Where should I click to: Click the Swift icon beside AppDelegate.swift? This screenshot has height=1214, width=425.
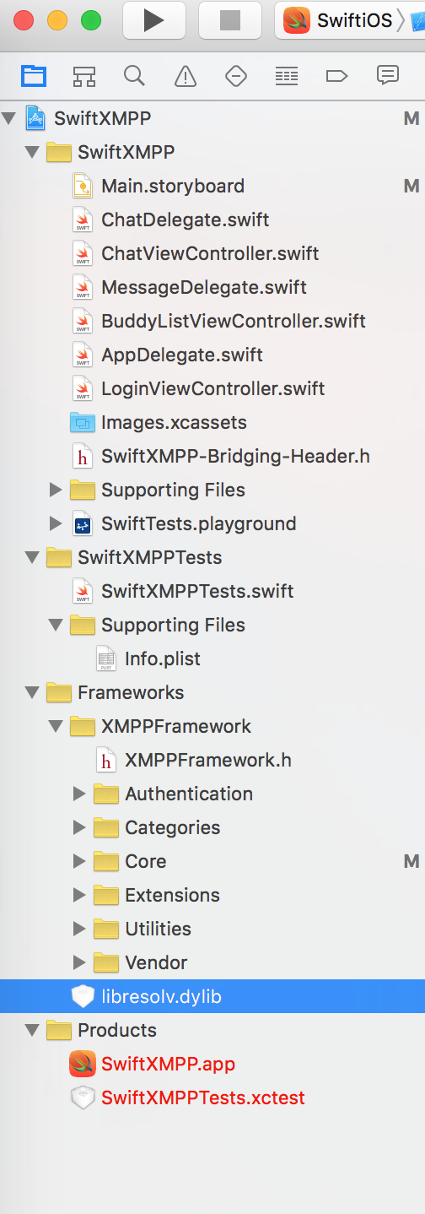[83, 355]
